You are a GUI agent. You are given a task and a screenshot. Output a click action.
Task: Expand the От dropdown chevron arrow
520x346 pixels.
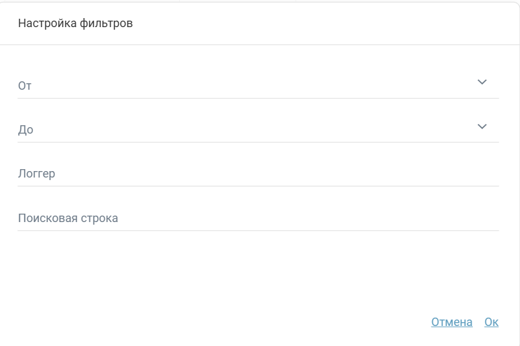pyautogui.click(x=481, y=82)
